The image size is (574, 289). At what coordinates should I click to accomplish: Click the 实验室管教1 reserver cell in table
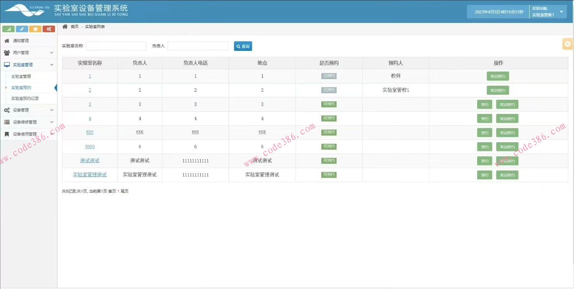[x=396, y=90]
